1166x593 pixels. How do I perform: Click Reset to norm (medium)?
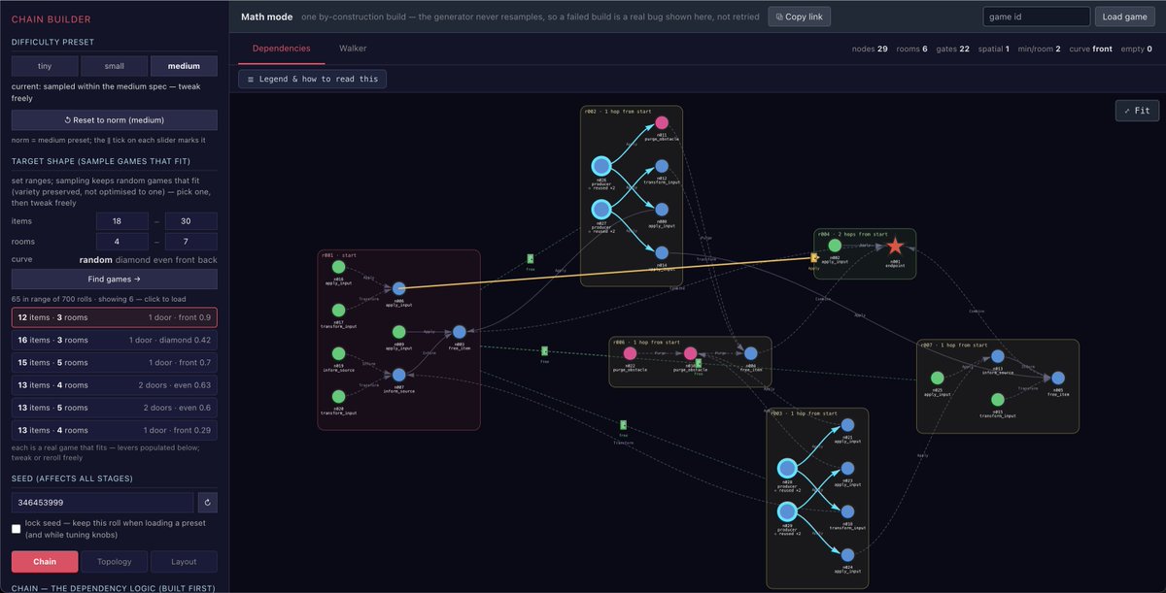[115, 120]
